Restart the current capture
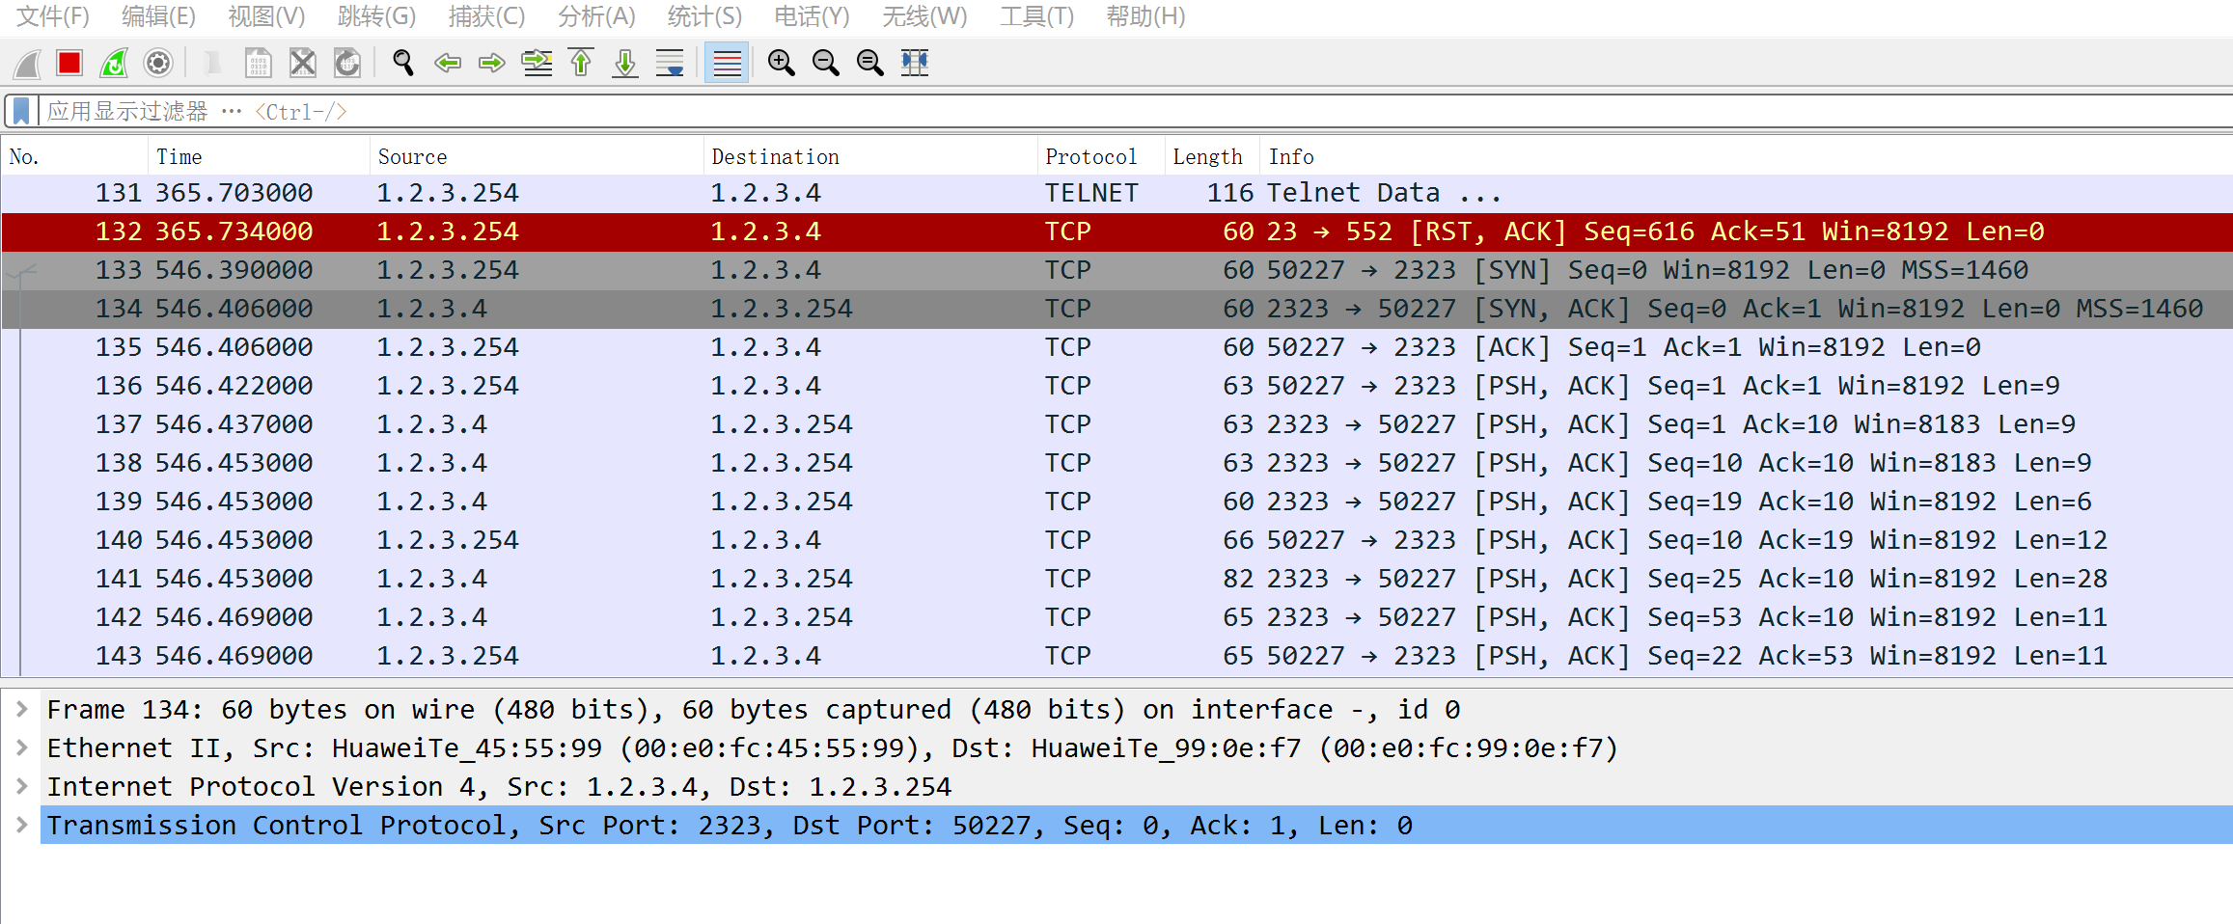 pyautogui.click(x=114, y=64)
